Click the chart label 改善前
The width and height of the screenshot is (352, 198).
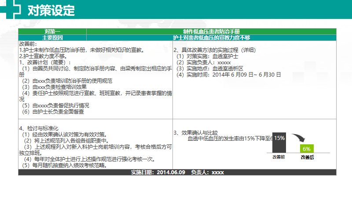point(279,157)
